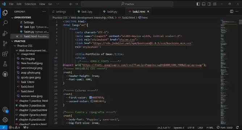Open the Selection menu
Screen dimensions: 242x130
point(30,4)
